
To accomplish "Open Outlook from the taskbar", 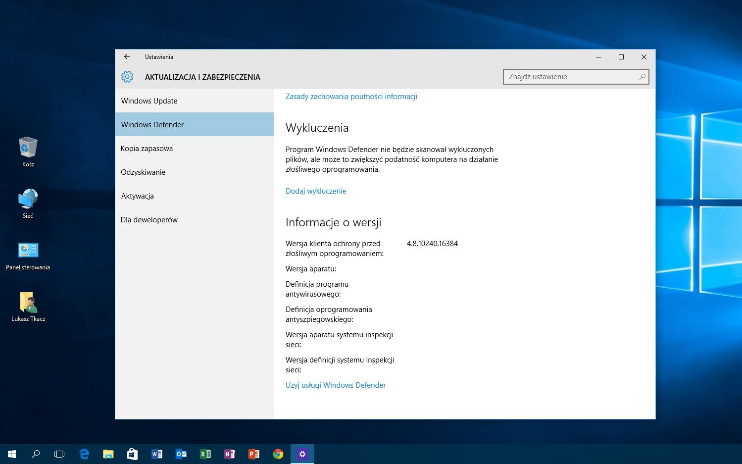I will (x=181, y=454).
